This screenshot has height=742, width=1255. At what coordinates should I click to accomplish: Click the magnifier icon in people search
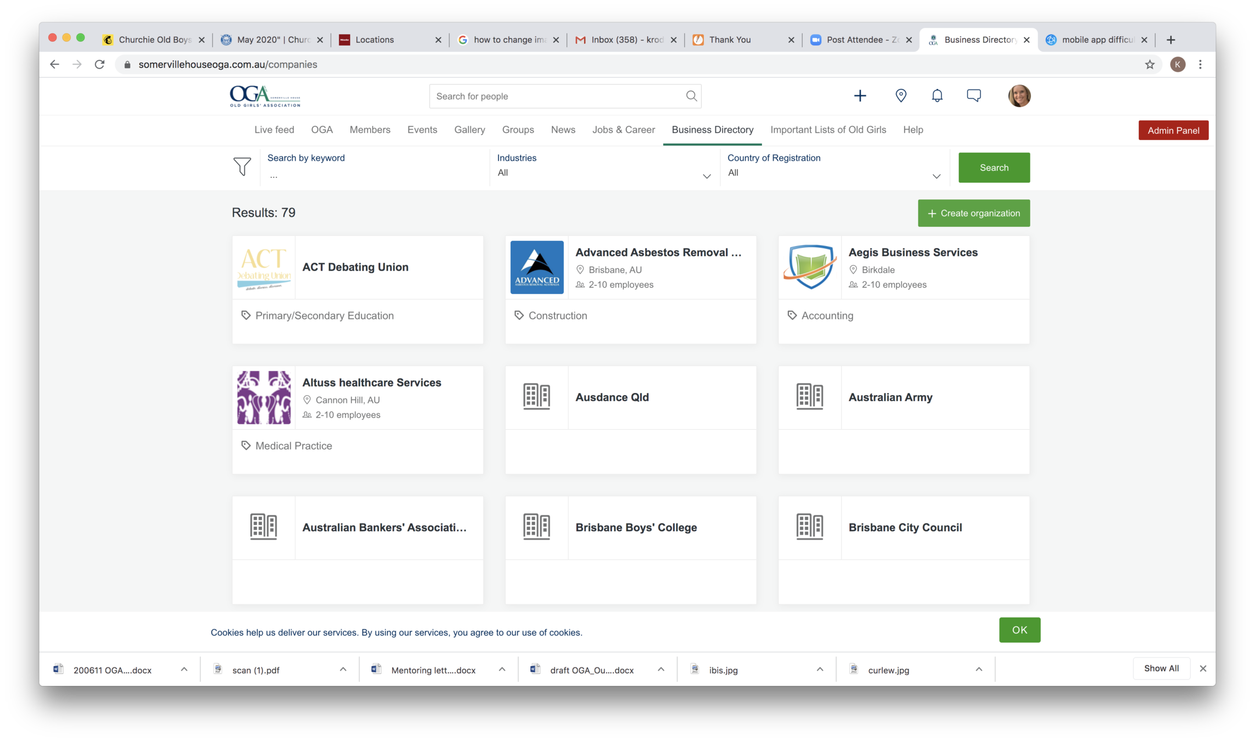[x=691, y=96]
